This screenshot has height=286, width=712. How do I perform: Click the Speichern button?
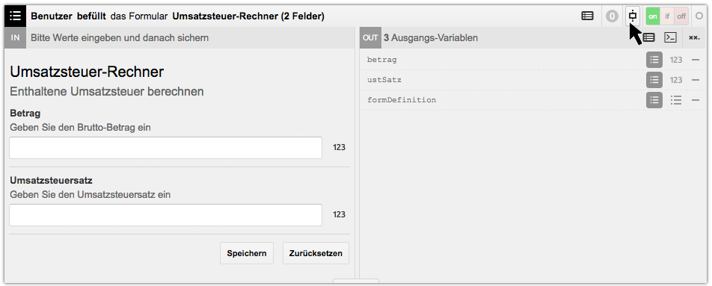[247, 253]
